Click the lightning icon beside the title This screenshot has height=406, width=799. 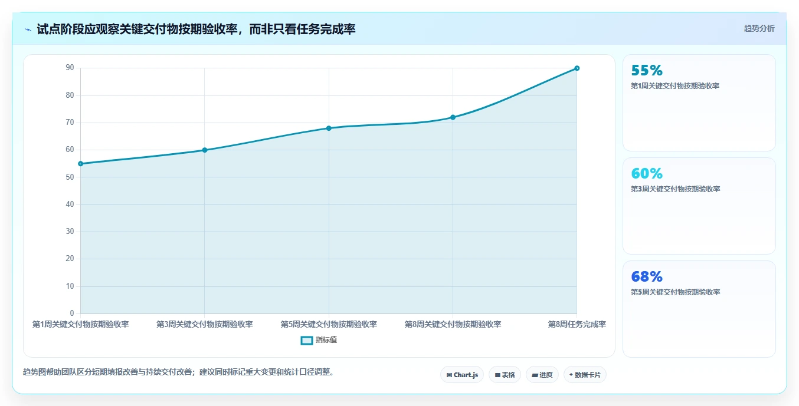28,29
